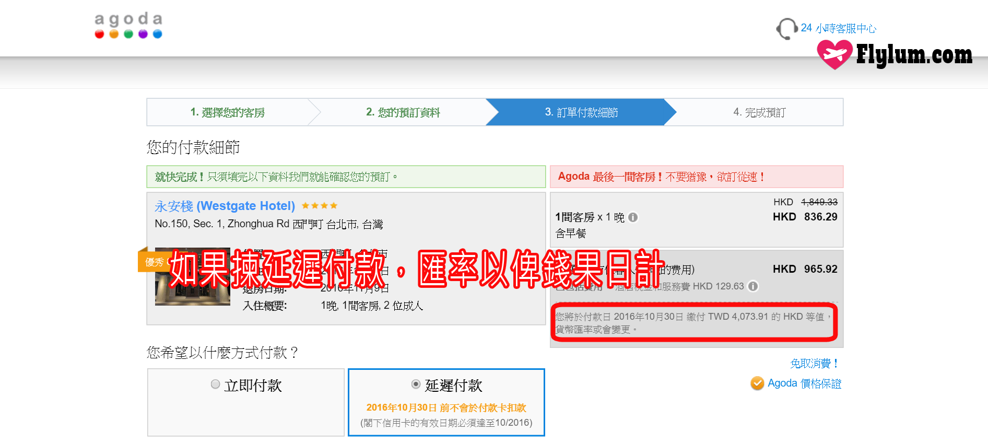
Task: Click the HKD 836.29 price text
Action: tap(805, 217)
